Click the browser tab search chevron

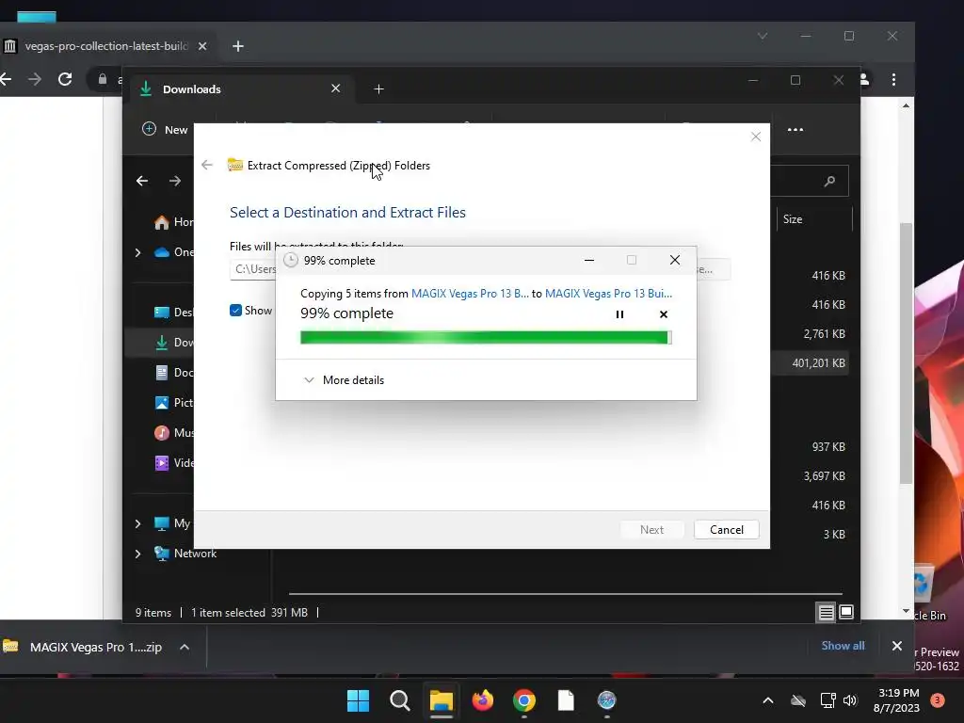pyautogui.click(x=763, y=37)
